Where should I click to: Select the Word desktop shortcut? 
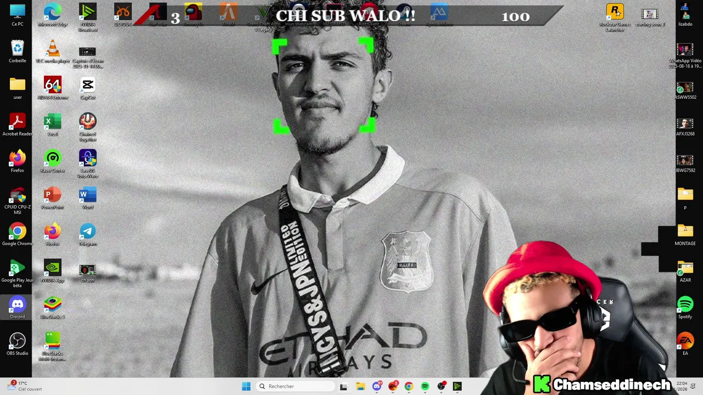88,198
